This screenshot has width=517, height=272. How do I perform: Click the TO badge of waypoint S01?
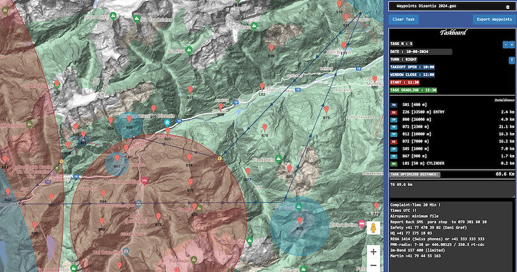394,105
